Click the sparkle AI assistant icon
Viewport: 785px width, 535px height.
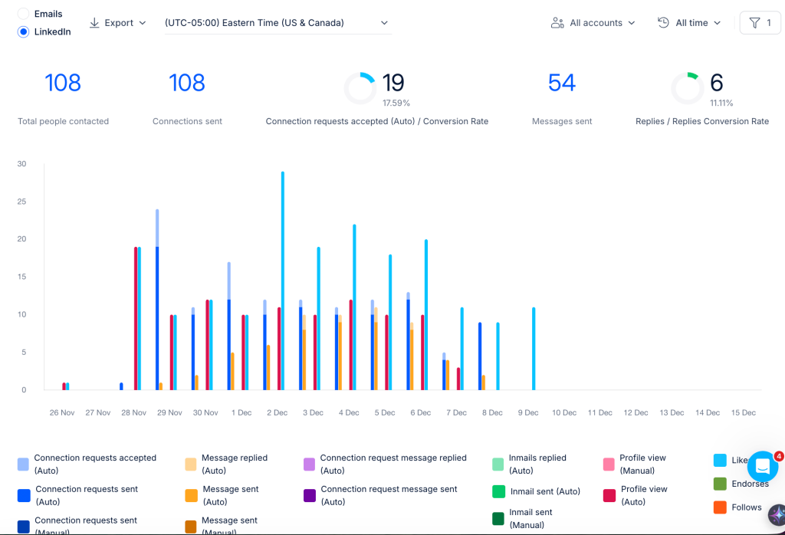coord(777,515)
